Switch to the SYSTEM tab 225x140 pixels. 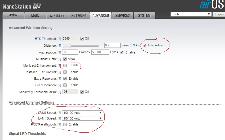[144, 15]
